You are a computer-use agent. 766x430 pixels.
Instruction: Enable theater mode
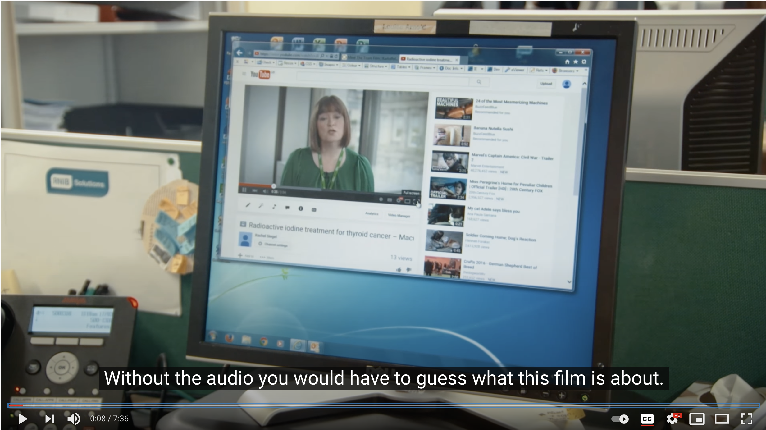point(722,419)
